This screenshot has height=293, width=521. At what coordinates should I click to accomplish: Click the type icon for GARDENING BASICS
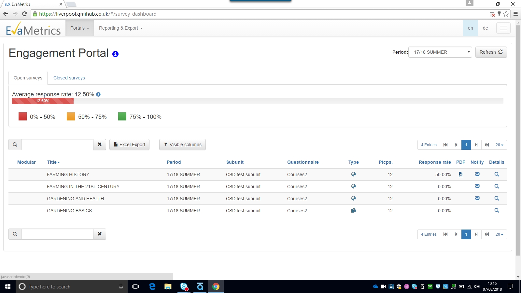click(x=353, y=210)
